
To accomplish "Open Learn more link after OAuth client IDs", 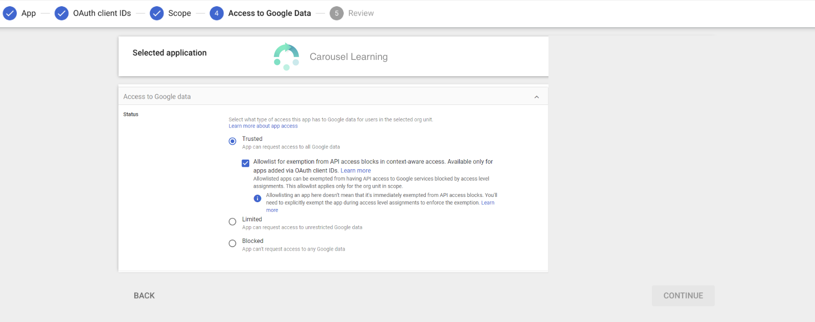I will [355, 171].
